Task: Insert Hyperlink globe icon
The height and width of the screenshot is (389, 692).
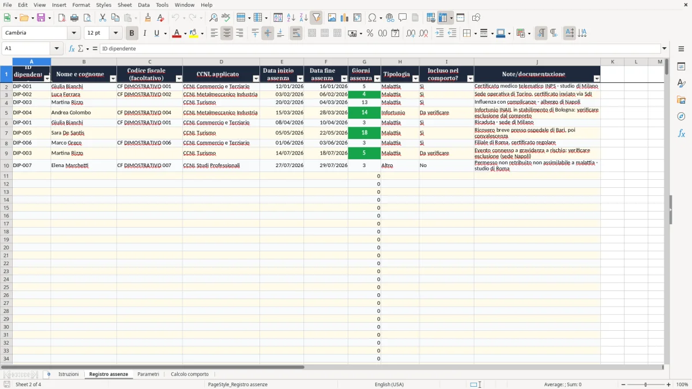Action: (x=390, y=18)
